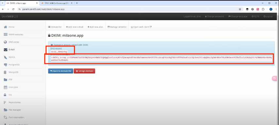Click Add new e-mail

[74, 27]
